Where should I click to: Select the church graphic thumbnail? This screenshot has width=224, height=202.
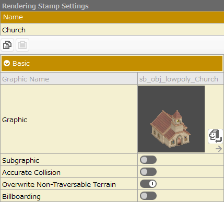tap(171, 119)
